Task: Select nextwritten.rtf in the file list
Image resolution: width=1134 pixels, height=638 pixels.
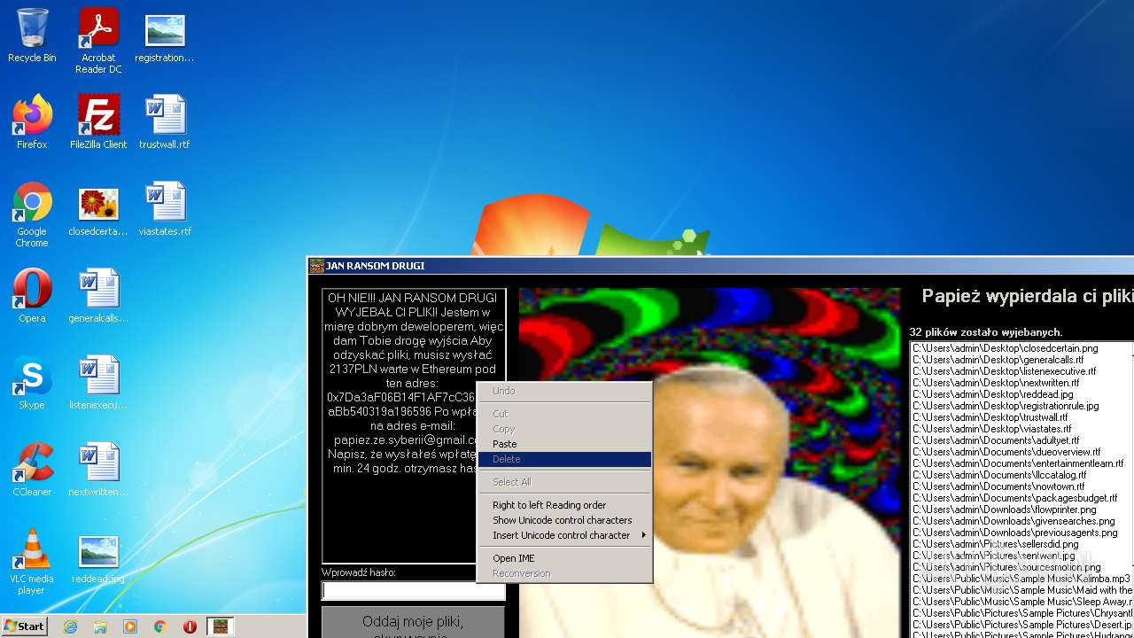Action: (x=996, y=383)
